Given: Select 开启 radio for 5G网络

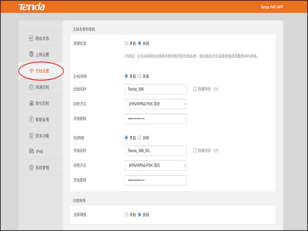Looking at the screenshot, I should [126, 138].
